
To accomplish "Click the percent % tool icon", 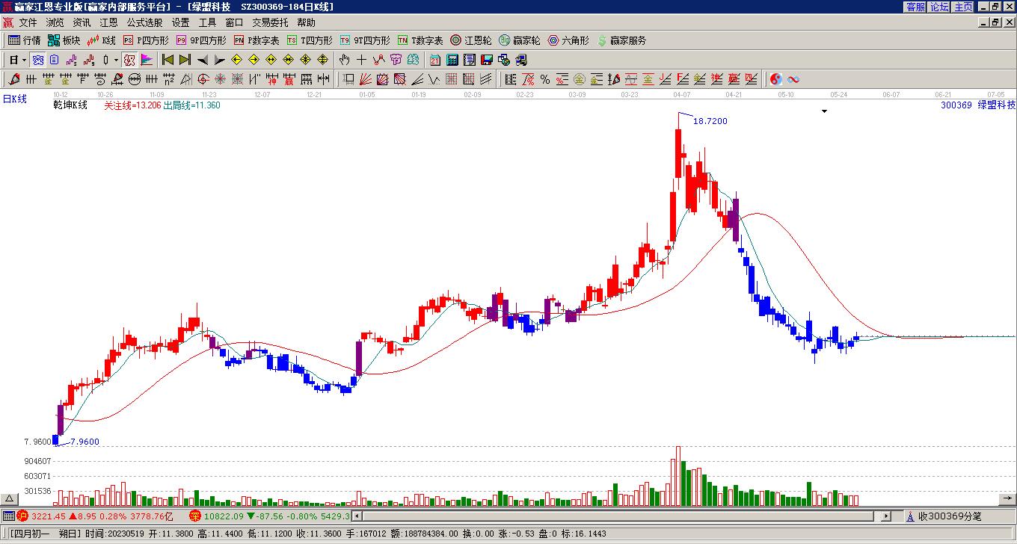I will [545, 79].
